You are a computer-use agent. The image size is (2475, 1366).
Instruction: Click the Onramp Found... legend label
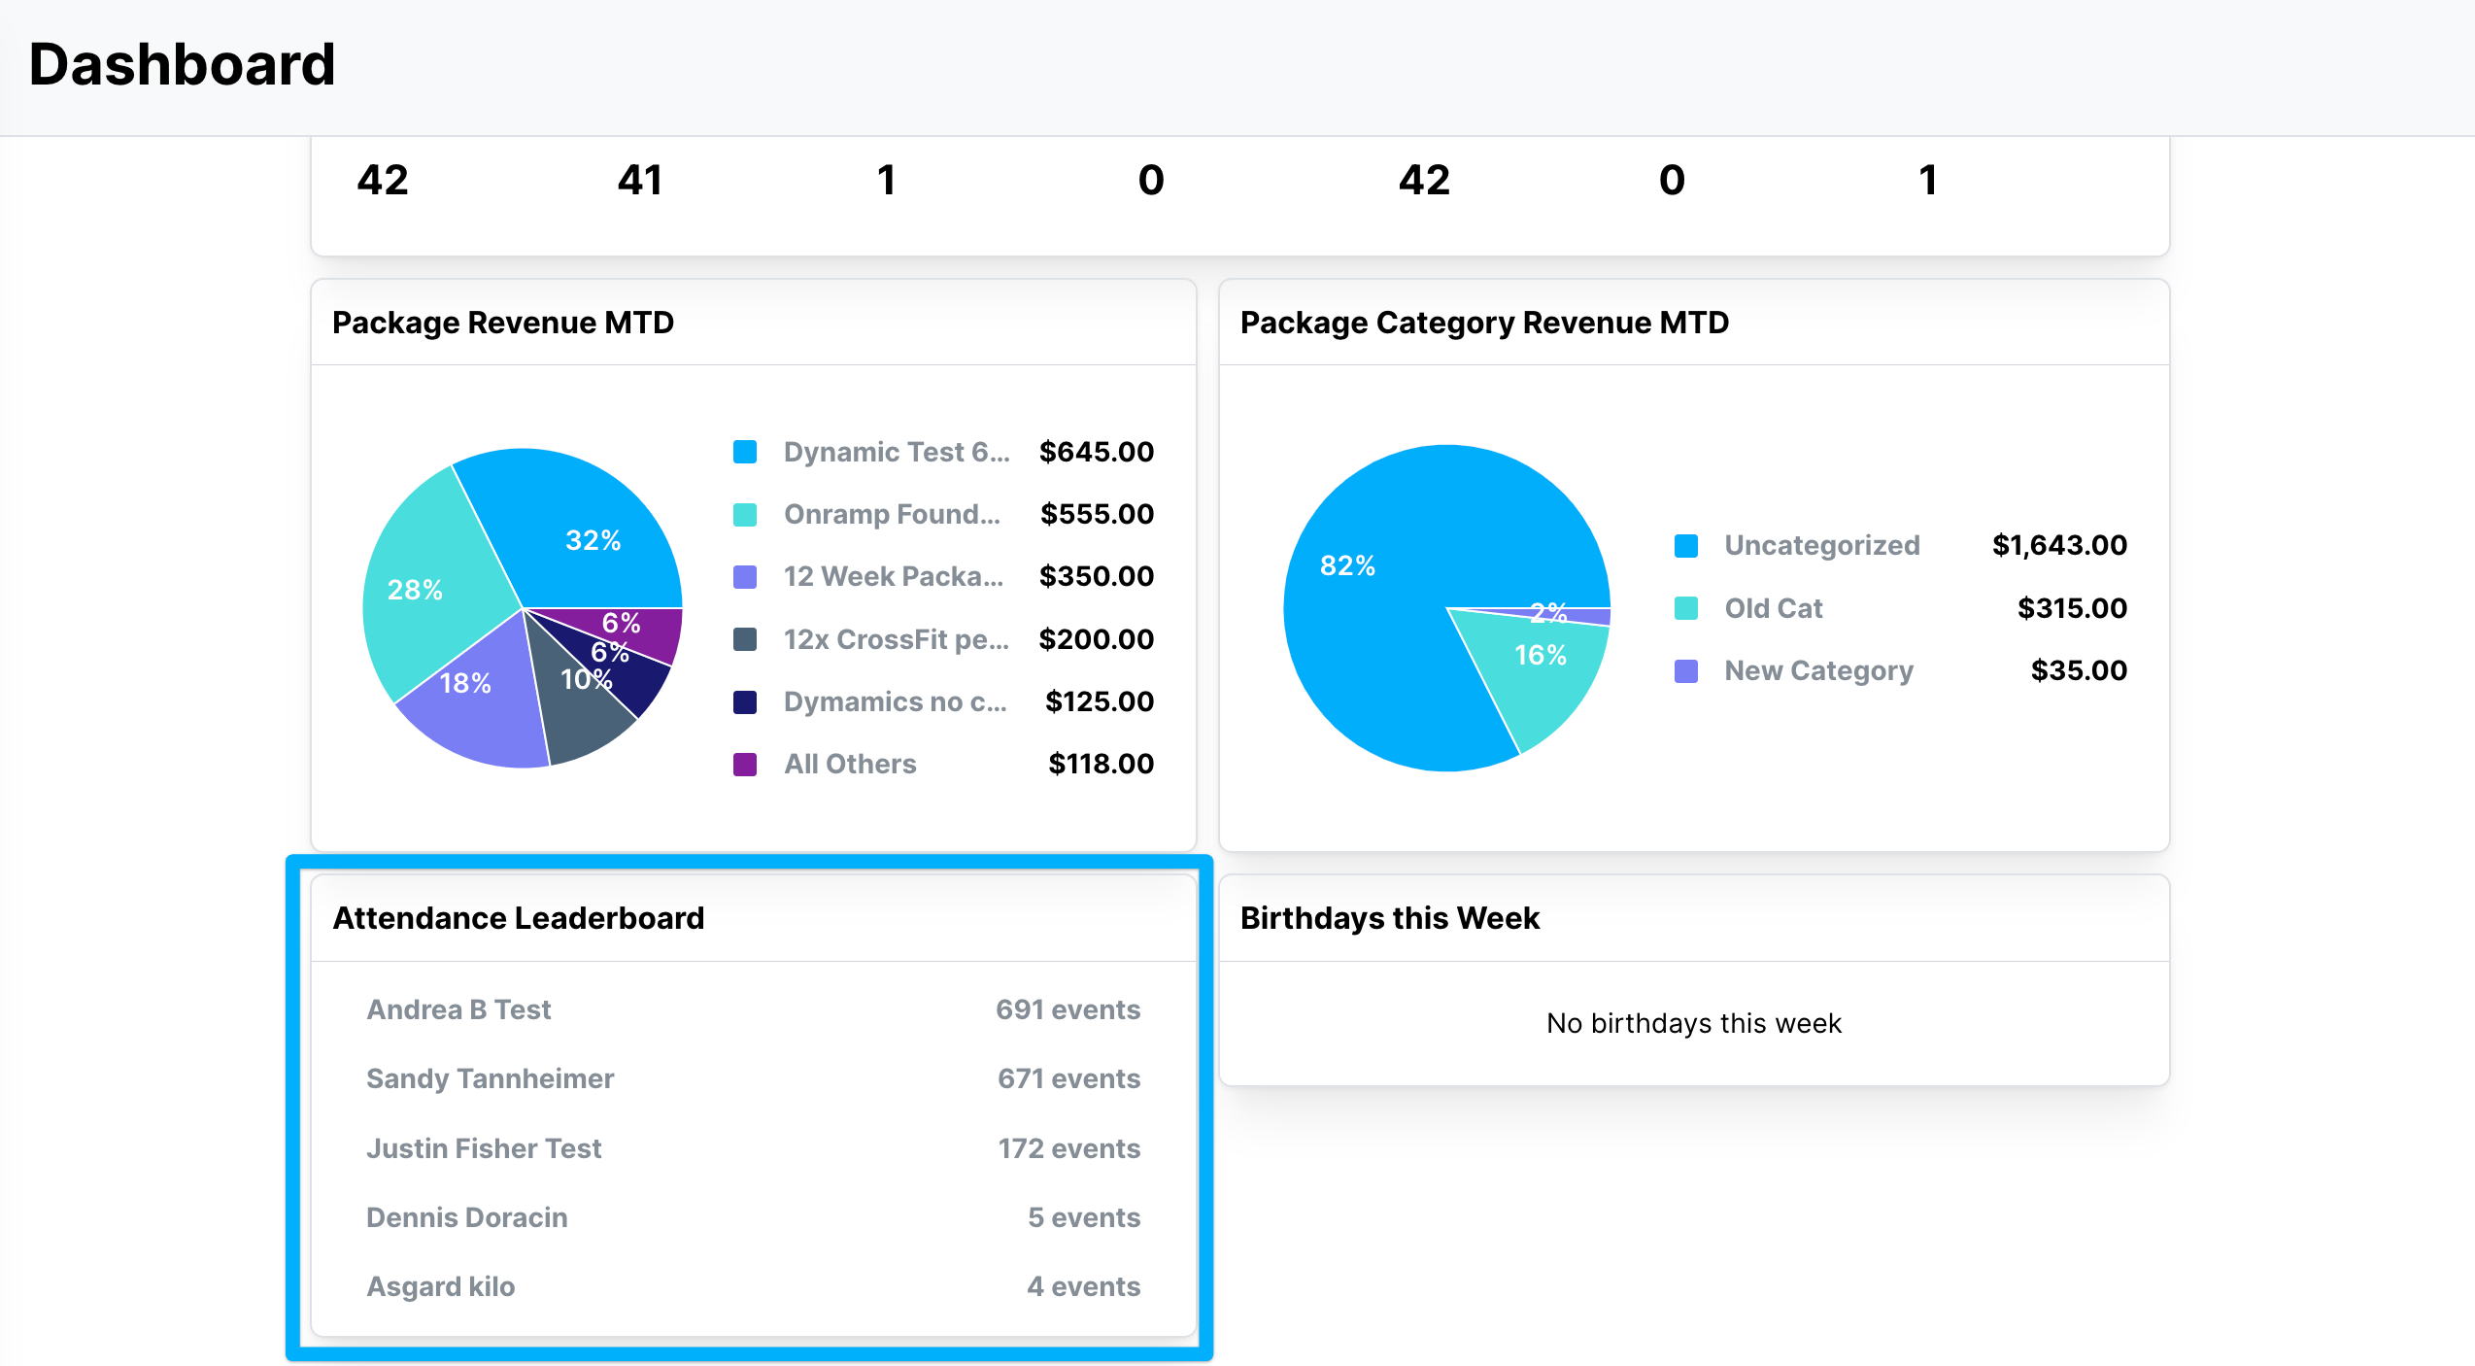click(x=892, y=514)
